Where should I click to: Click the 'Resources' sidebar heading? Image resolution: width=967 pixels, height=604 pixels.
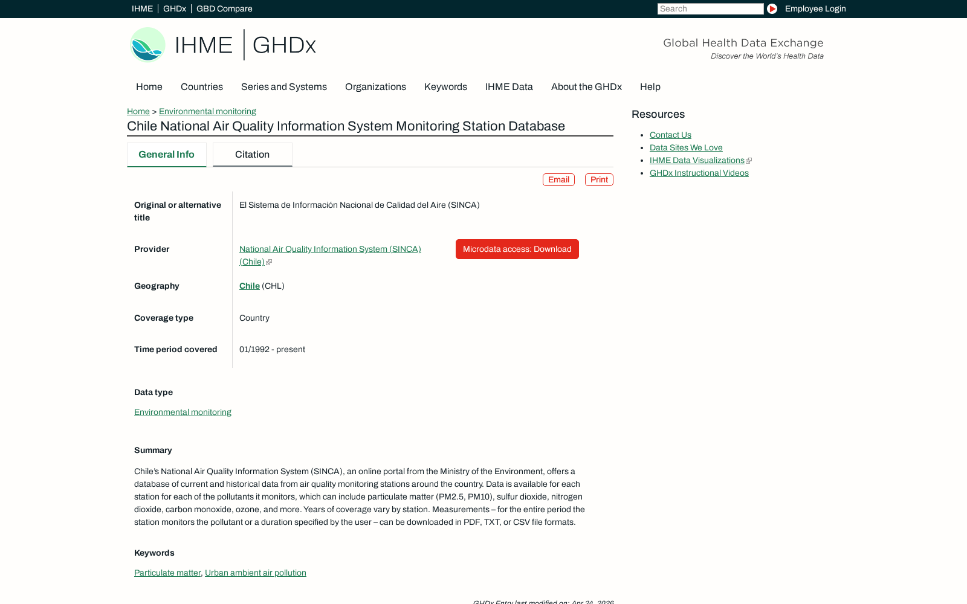(658, 114)
